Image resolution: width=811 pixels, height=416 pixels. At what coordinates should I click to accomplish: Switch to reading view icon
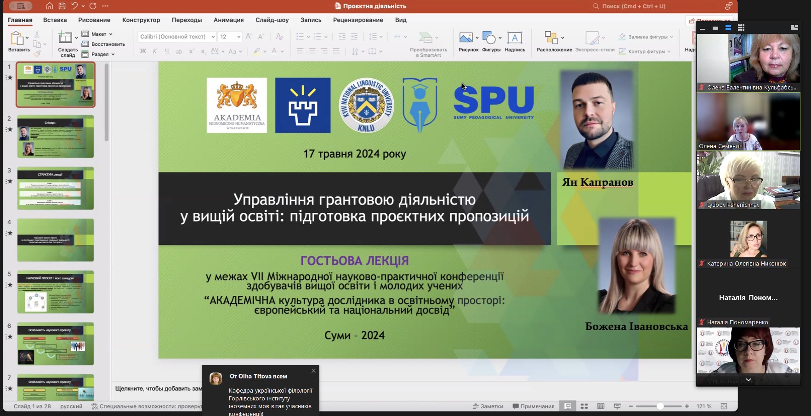[x=601, y=406]
